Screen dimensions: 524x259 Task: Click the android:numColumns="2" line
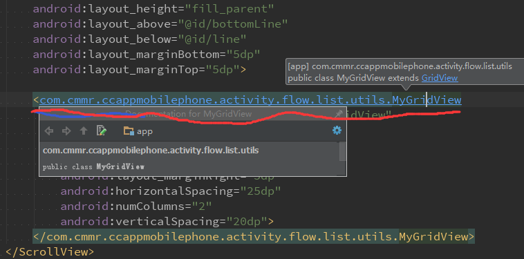136,207
